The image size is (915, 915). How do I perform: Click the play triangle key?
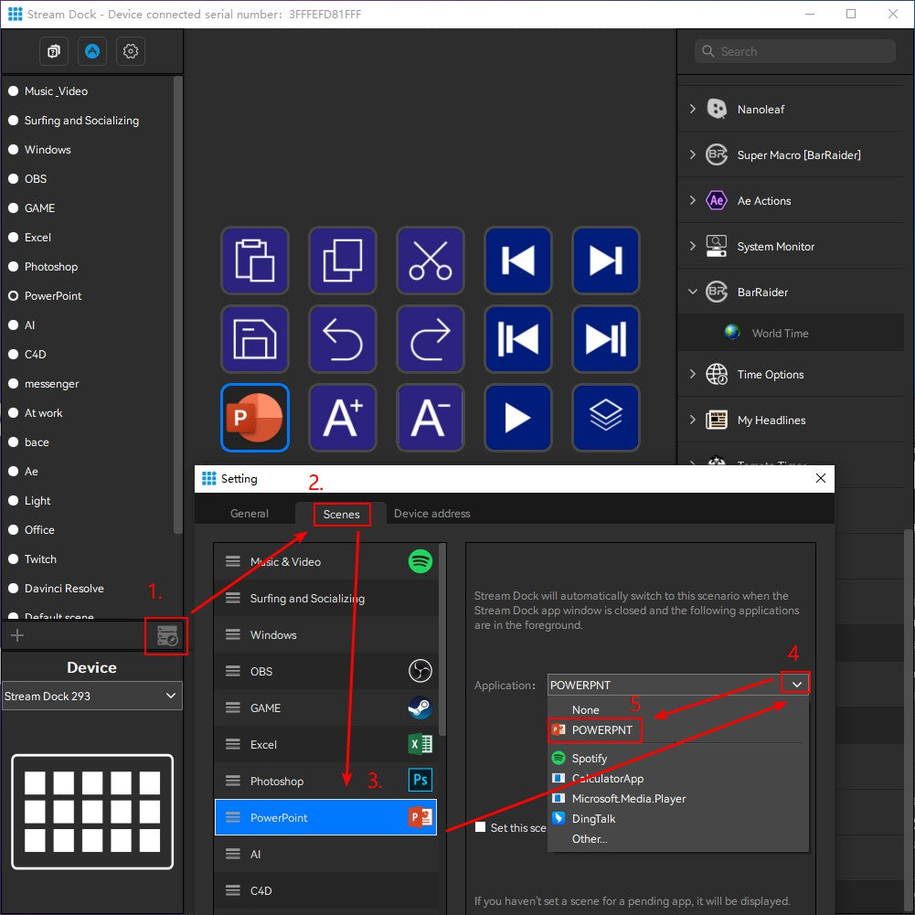(518, 418)
